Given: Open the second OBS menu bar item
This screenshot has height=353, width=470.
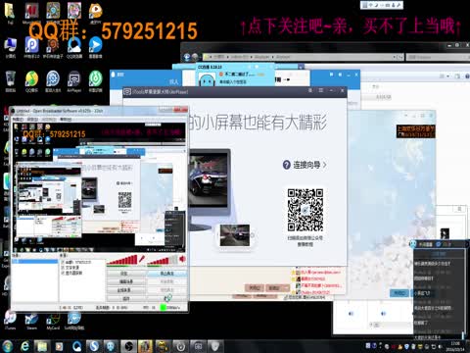Looking at the screenshot, I should coord(32,120).
